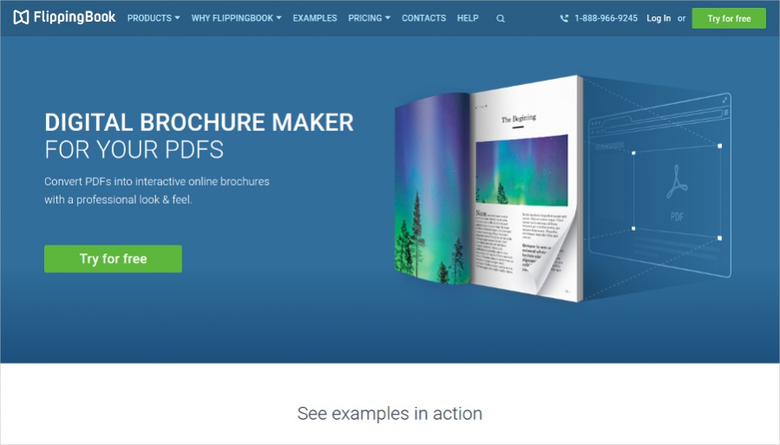Screen dimensions: 780x445
Task: Call the 1-888-966-9245 phone number link
Action: 606,18
